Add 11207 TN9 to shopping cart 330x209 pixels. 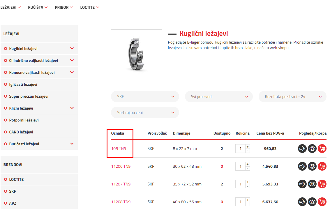(x=322, y=184)
